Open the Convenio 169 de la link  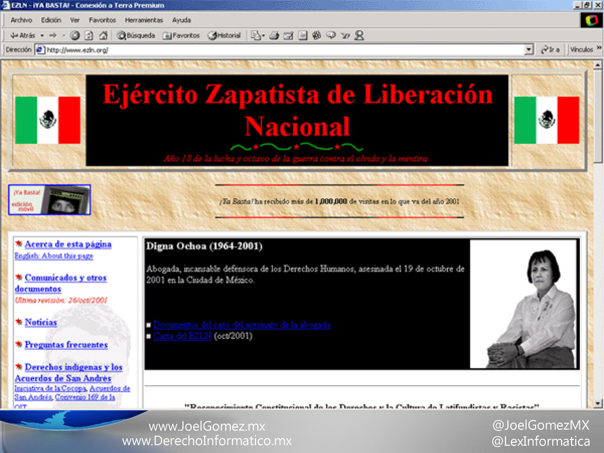coord(85,397)
